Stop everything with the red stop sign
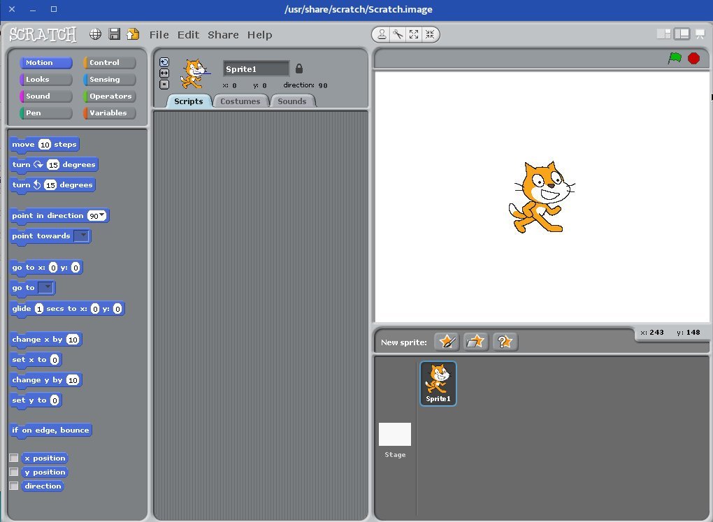 694,58
